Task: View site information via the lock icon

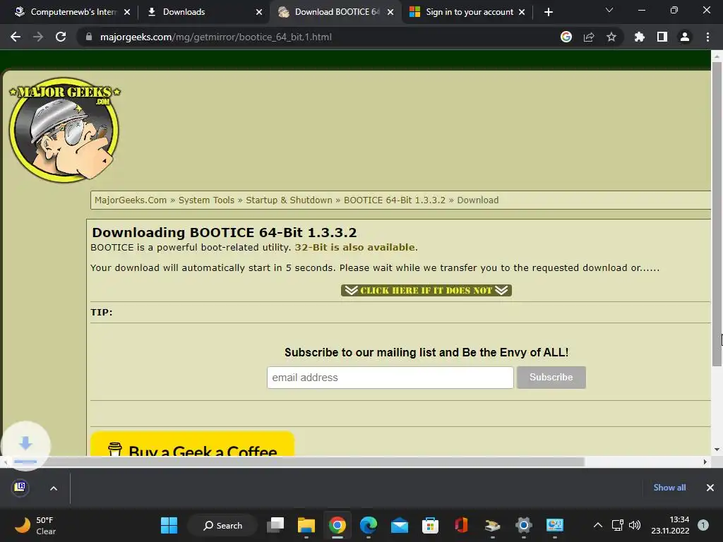Action: (x=89, y=37)
